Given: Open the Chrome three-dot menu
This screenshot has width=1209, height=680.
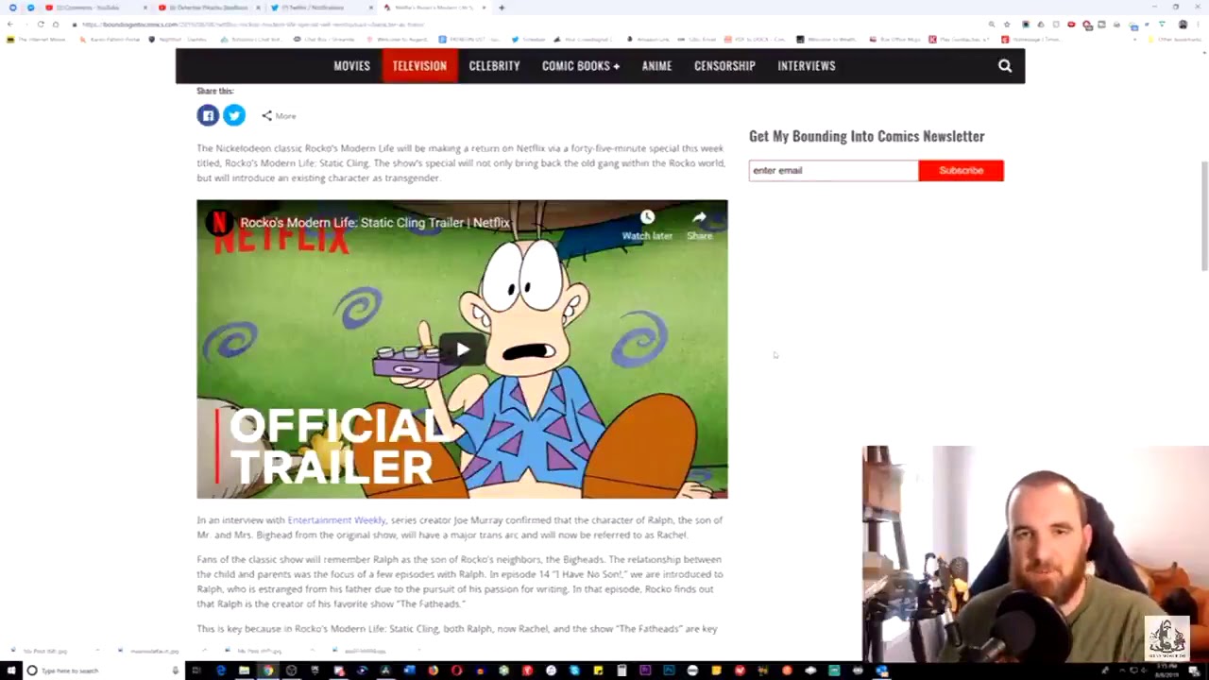Looking at the screenshot, I should point(1198,25).
